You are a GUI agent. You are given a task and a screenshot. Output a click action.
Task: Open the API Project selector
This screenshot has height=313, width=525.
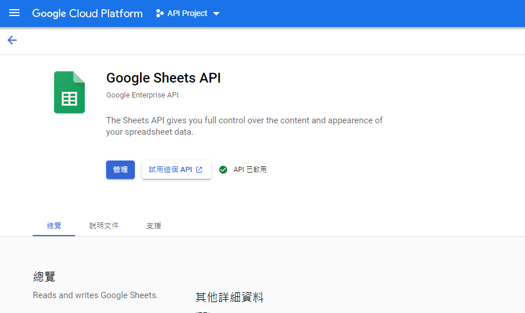click(x=187, y=13)
